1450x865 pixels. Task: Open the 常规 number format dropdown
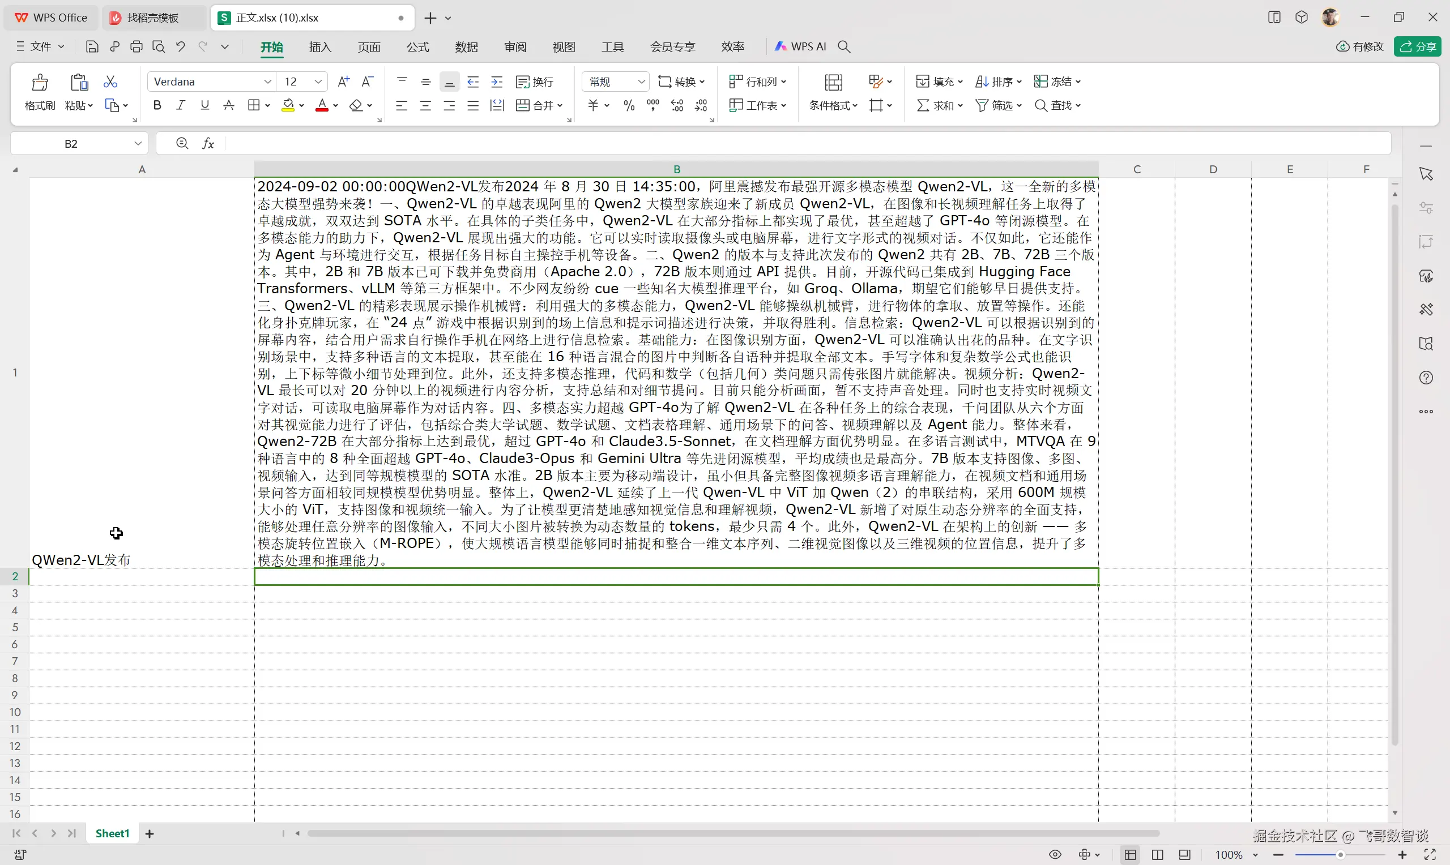[641, 82]
